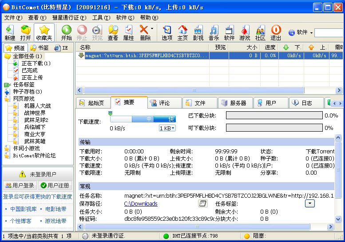Switch to the 评论 tab
This screenshot has height=242, width=345.
pyautogui.click(x=165, y=103)
